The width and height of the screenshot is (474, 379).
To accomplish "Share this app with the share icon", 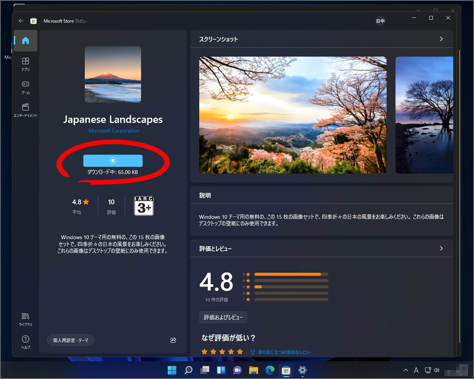I will (x=173, y=340).
